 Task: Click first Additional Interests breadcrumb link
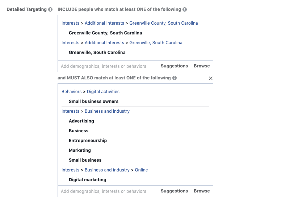point(104,23)
